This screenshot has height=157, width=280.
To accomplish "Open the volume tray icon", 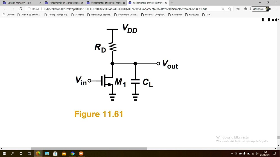I will pos(257,153).
